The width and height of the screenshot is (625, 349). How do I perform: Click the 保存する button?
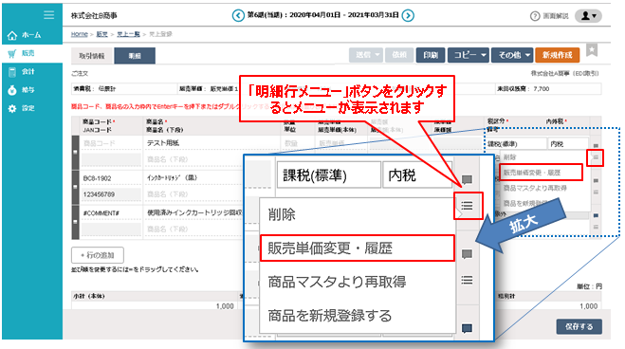(x=579, y=326)
